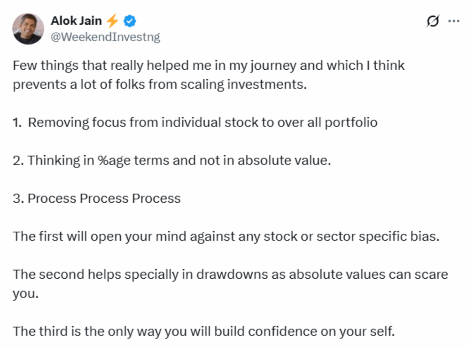Click the word "portfolio" in point 1
This screenshot has width=467, height=348.
point(351,123)
